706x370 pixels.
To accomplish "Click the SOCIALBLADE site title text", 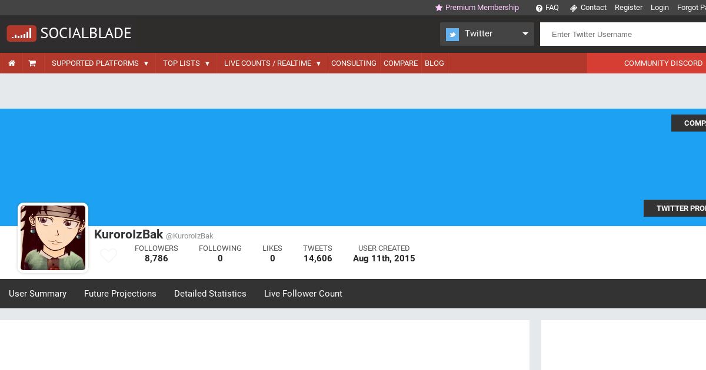I will click(86, 33).
